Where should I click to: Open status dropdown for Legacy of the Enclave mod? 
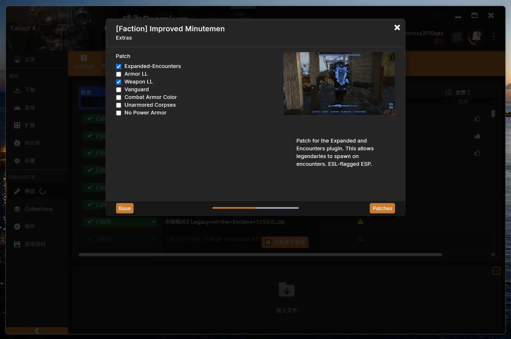(x=154, y=222)
